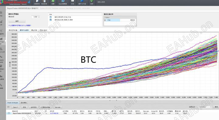Click the delete-all button

(x=33, y=107)
